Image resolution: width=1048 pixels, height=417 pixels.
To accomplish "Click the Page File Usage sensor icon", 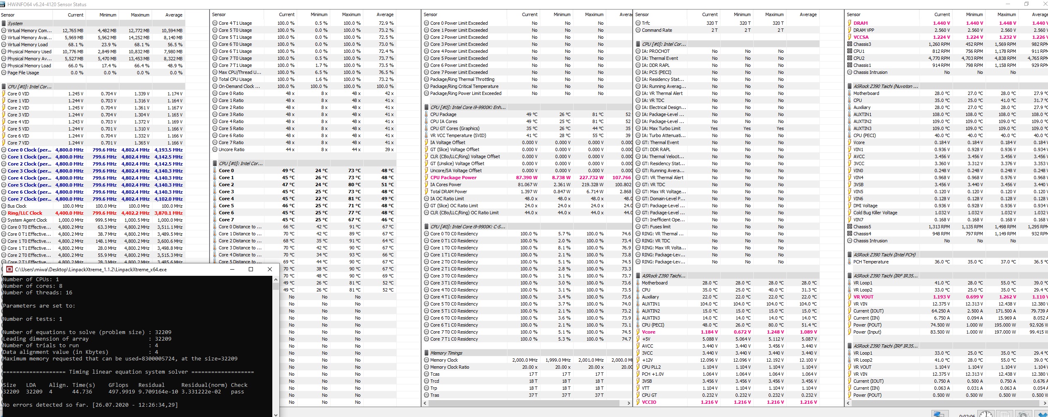I will coord(4,73).
